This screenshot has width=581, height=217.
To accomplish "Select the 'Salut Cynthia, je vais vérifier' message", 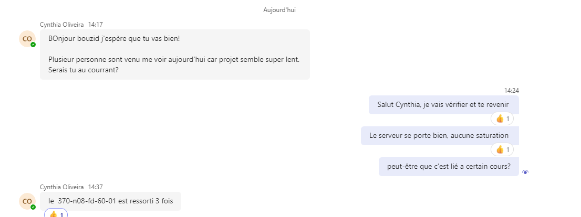I will click(443, 104).
